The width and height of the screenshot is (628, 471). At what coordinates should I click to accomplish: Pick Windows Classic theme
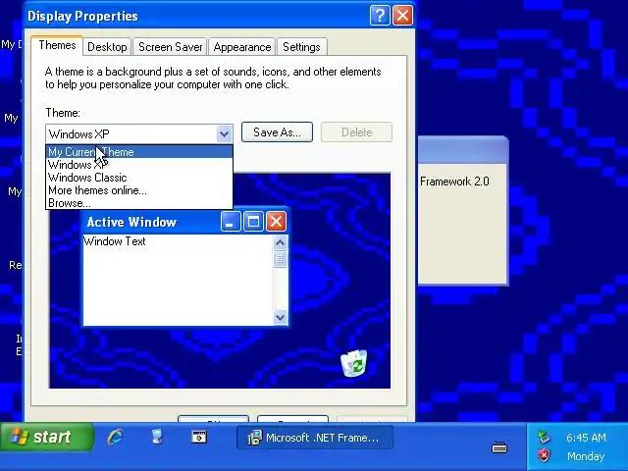coord(139,178)
